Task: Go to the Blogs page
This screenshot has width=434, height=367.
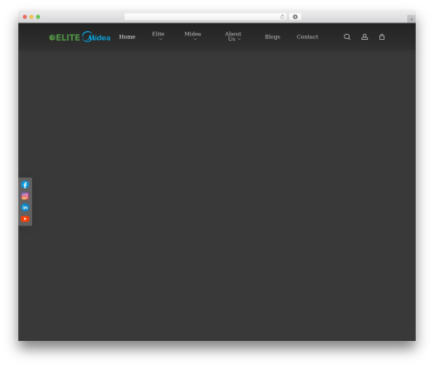Action: click(x=273, y=37)
